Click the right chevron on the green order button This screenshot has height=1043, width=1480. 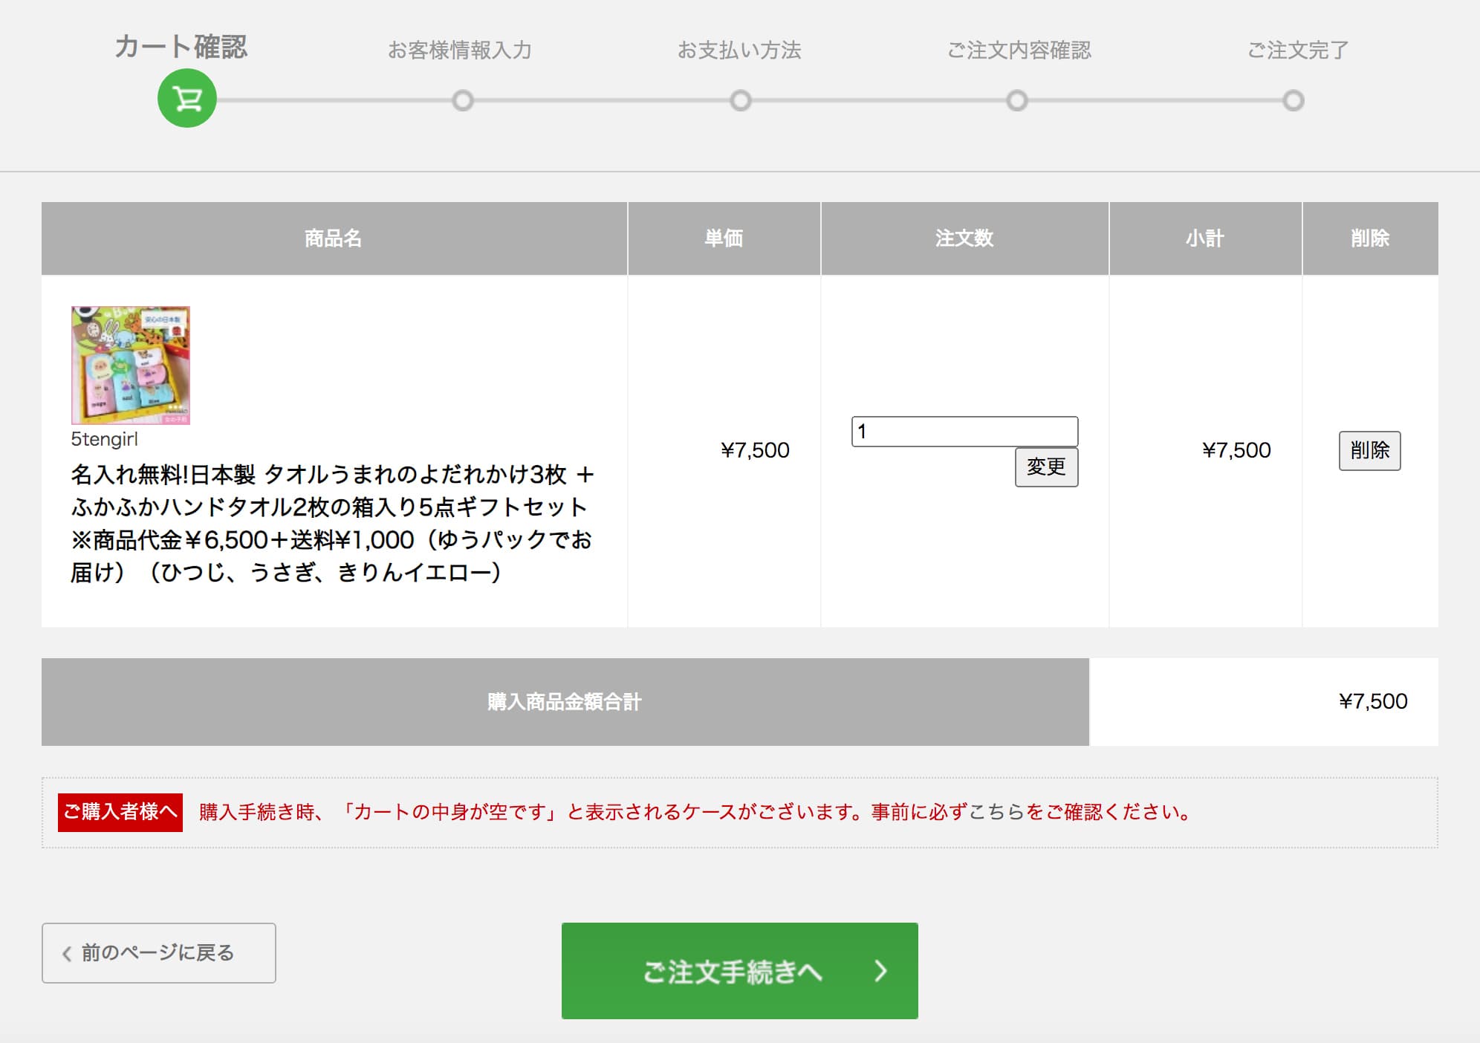880,971
